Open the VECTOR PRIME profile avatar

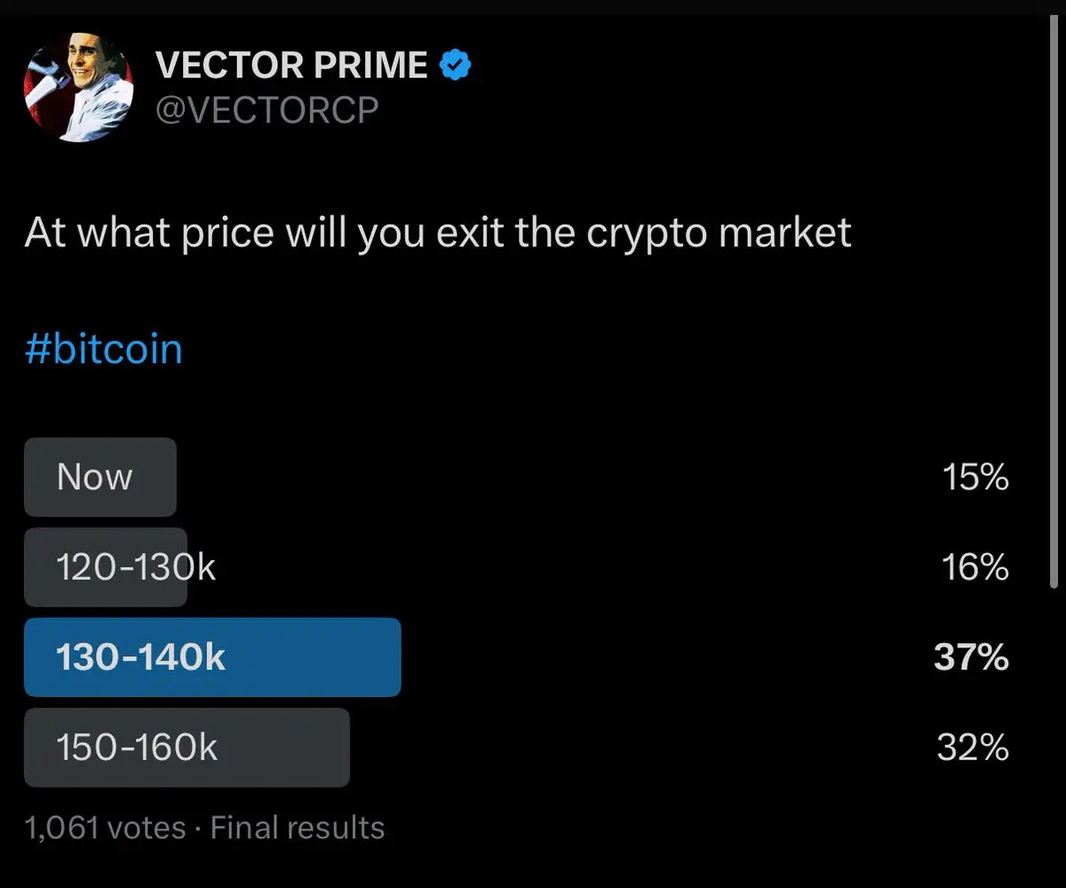click(77, 89)
